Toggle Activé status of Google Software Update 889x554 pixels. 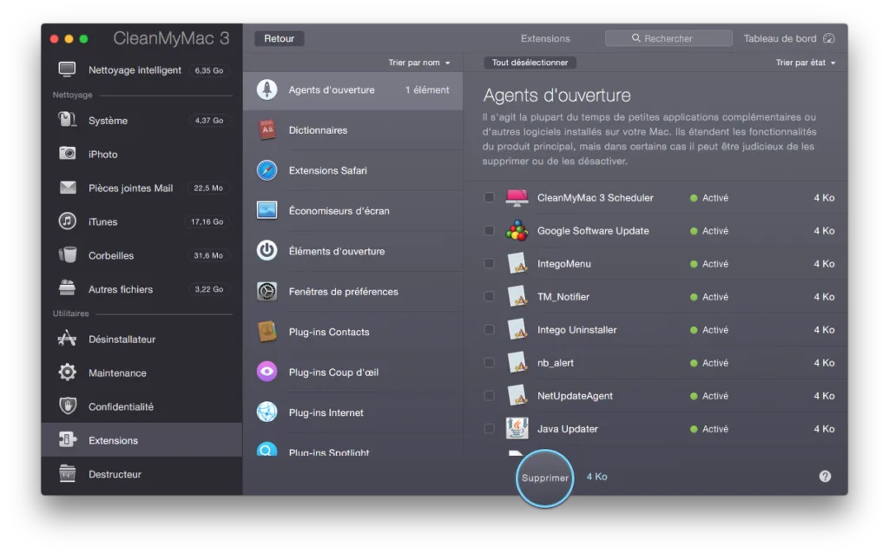click(709, 231)
